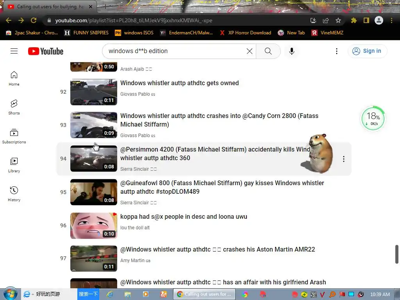Open 'crashes his Aston Martin AMR22' title
Image resolution: width=400 pixels, height=300 pixels.
(x=218, y=249)
